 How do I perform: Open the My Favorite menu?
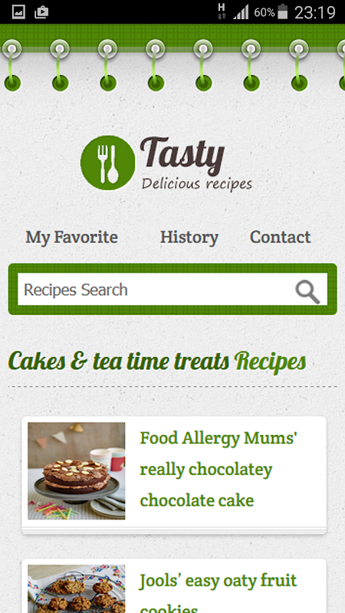(71, 238)
